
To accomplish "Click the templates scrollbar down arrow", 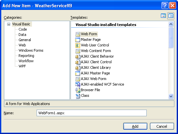I will click(x=171, y=96).
